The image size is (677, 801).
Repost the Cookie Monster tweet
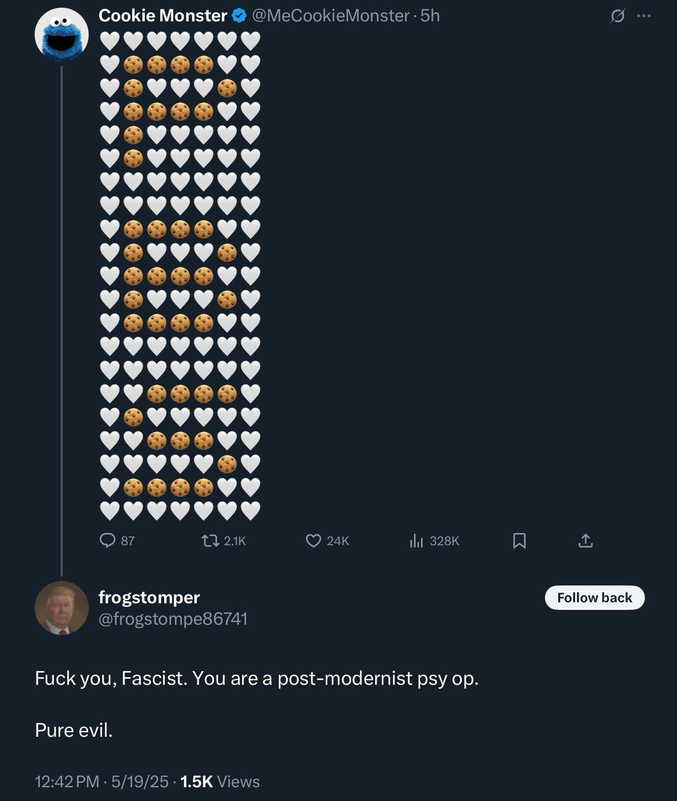pos(209,540)
